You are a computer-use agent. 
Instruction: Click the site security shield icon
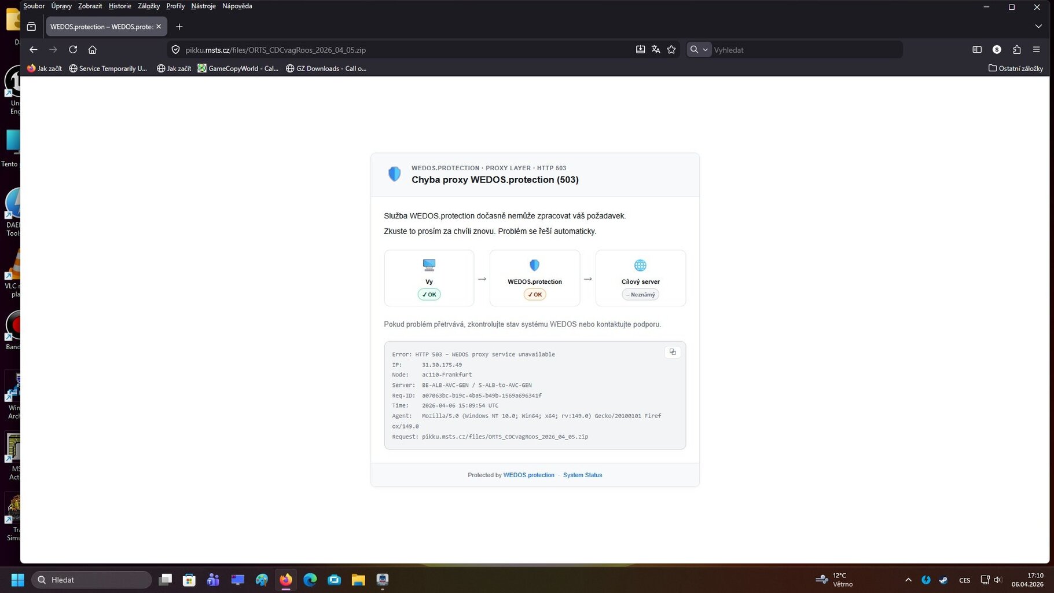pyautogui.click(x=176, y=50)
